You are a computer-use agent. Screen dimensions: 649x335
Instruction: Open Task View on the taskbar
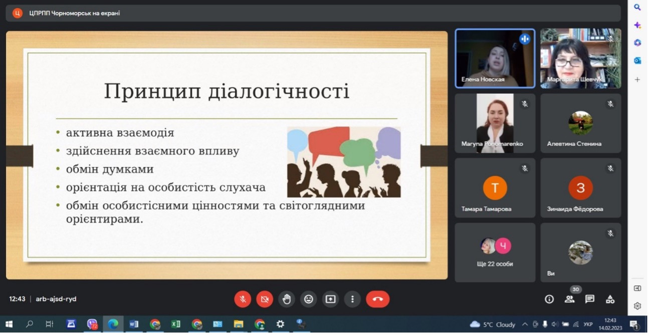pos(50,324)
